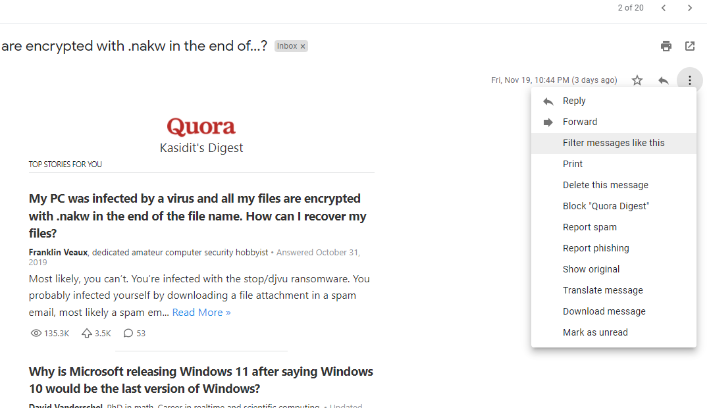Click the comment bubble icon showing 53
Viewport: 709px width, 408px height.
(x=128, y=334)
